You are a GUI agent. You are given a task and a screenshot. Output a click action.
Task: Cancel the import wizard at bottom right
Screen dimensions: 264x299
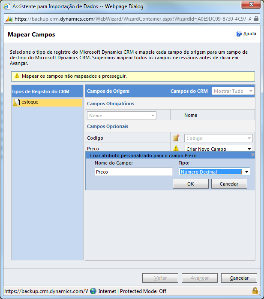pos(239,278)
